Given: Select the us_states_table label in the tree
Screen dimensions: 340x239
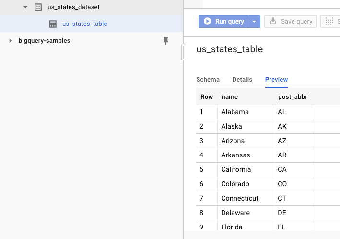Looking at the screenshot, I should coord(85,24).
